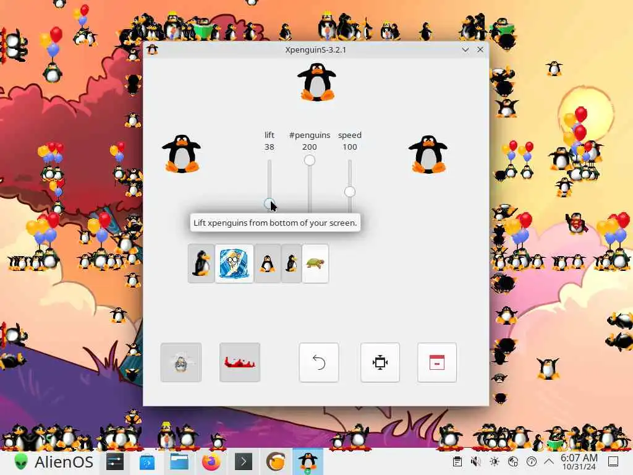Click the XpenguinS title bar penguin icon

tap(152, 49)
